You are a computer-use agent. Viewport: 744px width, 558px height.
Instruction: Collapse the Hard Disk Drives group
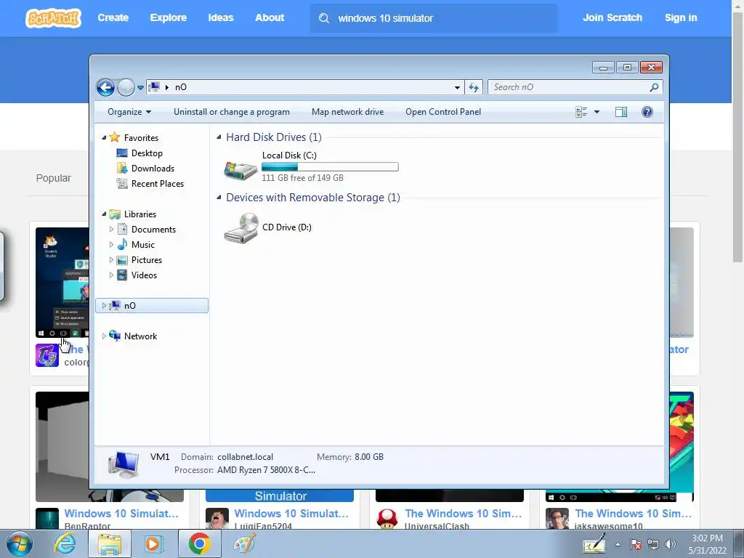(219, 137)
